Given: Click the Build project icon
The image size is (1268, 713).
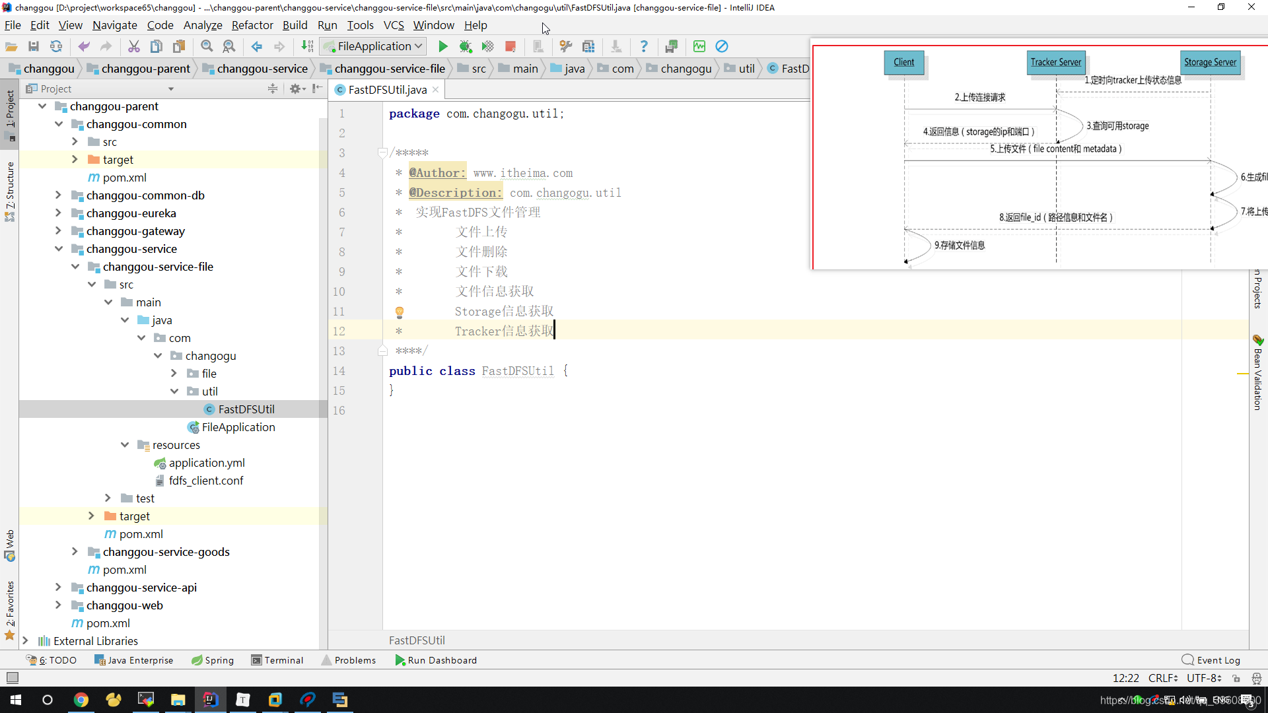Looking at the screenshot, I should [x=307, y=47].
